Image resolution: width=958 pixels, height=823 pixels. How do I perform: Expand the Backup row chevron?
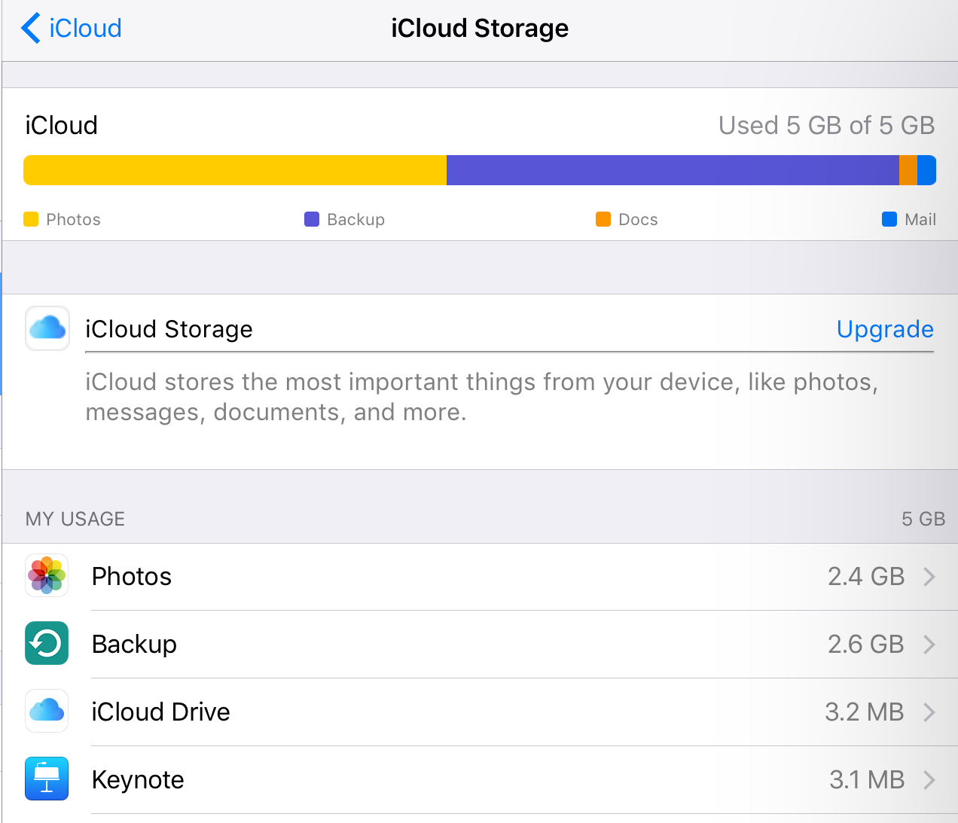[x=929, y=645]
